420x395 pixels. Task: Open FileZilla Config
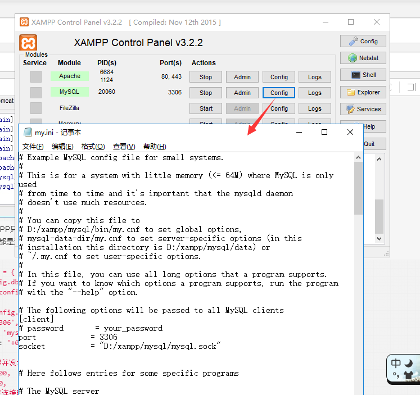pos(279,108)
